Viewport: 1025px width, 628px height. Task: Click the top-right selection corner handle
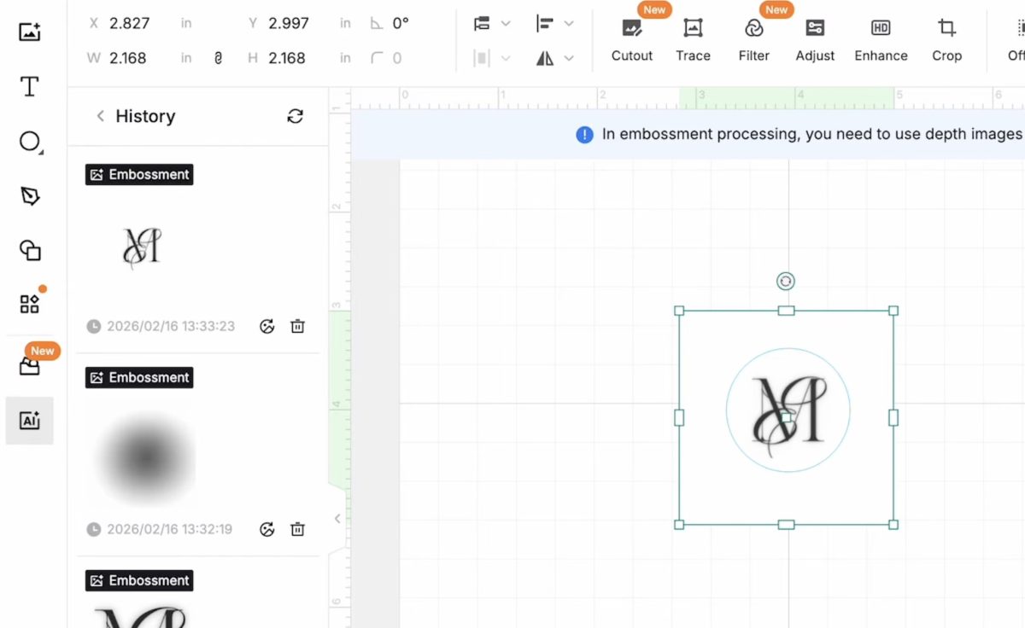tap(893, 311)
